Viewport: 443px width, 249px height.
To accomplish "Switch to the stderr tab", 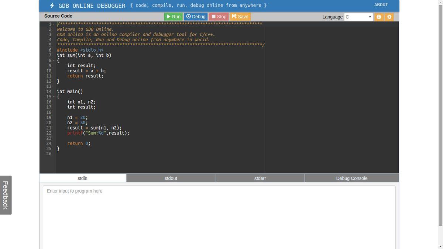I will (x=260, y=178).
